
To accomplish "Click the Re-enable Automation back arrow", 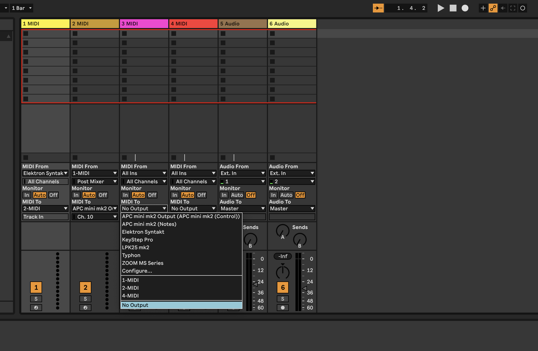I will pos(503,8).
